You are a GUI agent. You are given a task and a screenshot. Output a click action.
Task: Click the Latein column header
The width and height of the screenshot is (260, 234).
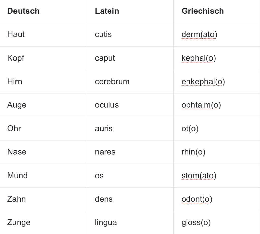[107, 11]
